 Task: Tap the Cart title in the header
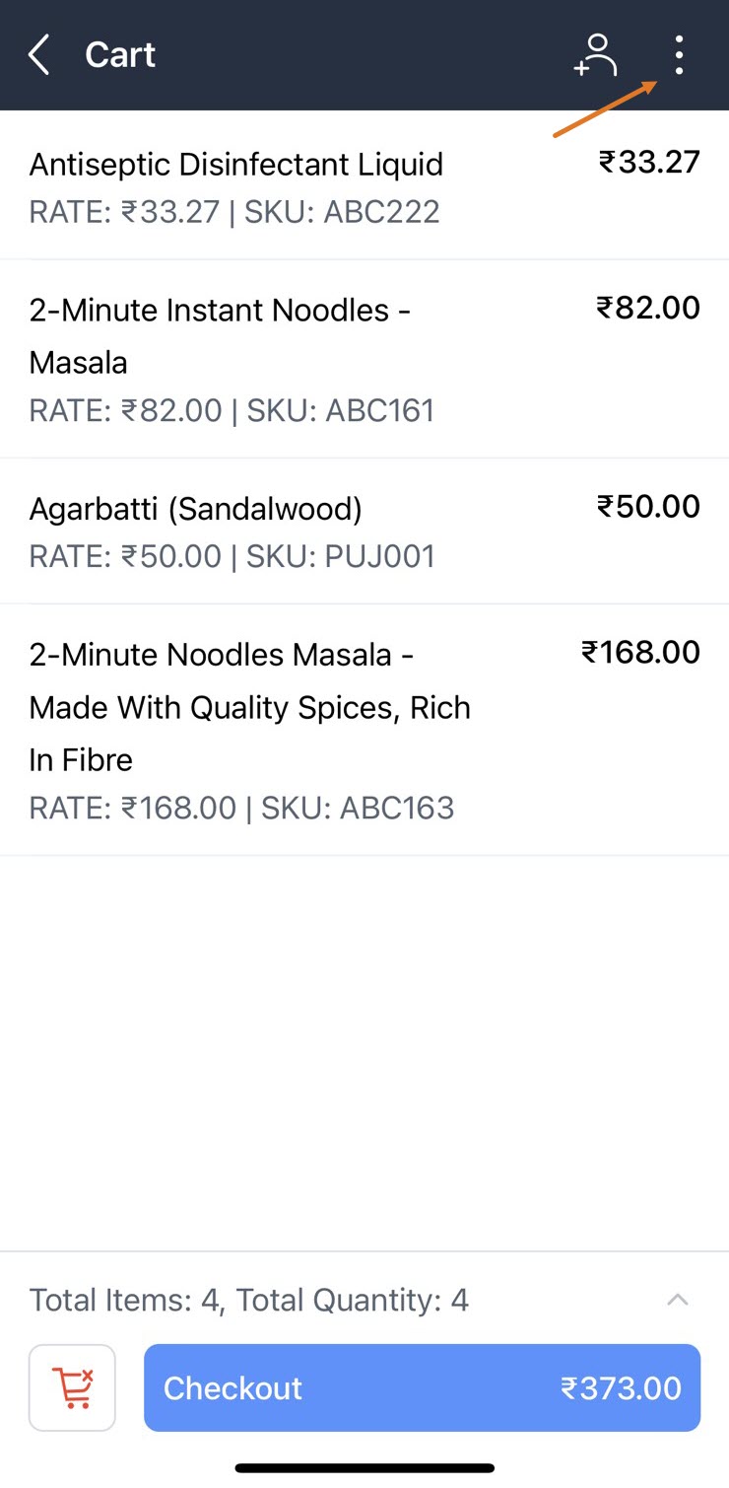coord(120,55)
